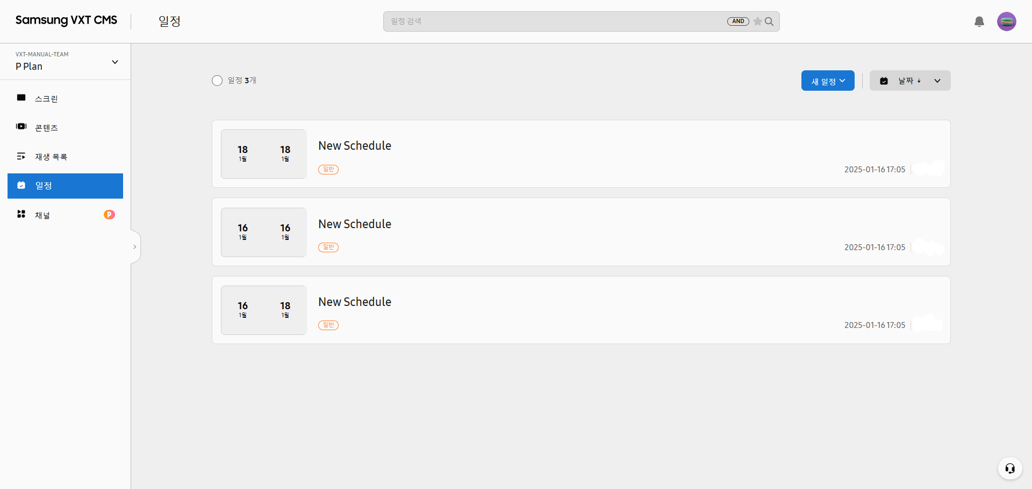Click the search magnifier icon
Screen dimensions: 1032x489
[x=769, y=21]
